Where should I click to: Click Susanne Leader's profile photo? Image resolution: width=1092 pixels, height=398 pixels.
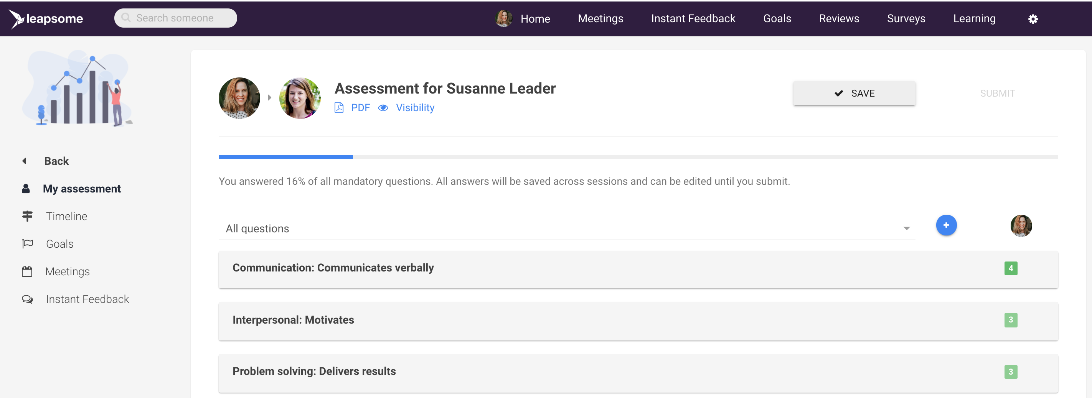coord(300,98)
